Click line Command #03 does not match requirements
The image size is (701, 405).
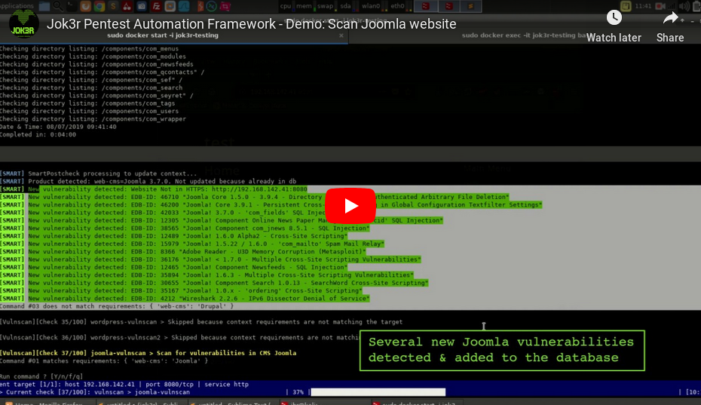click(117, 306)
